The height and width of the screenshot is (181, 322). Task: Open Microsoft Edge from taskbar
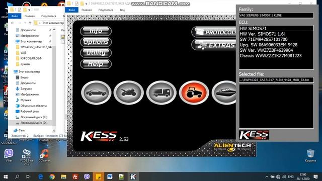[x=41, y=176]
